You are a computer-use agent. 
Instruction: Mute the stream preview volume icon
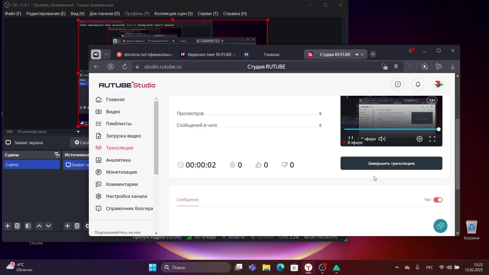pos(382,139)
